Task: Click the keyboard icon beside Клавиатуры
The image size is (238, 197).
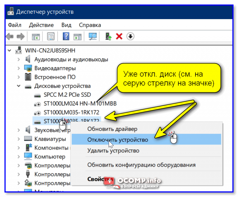Action: tap(28, 139)
